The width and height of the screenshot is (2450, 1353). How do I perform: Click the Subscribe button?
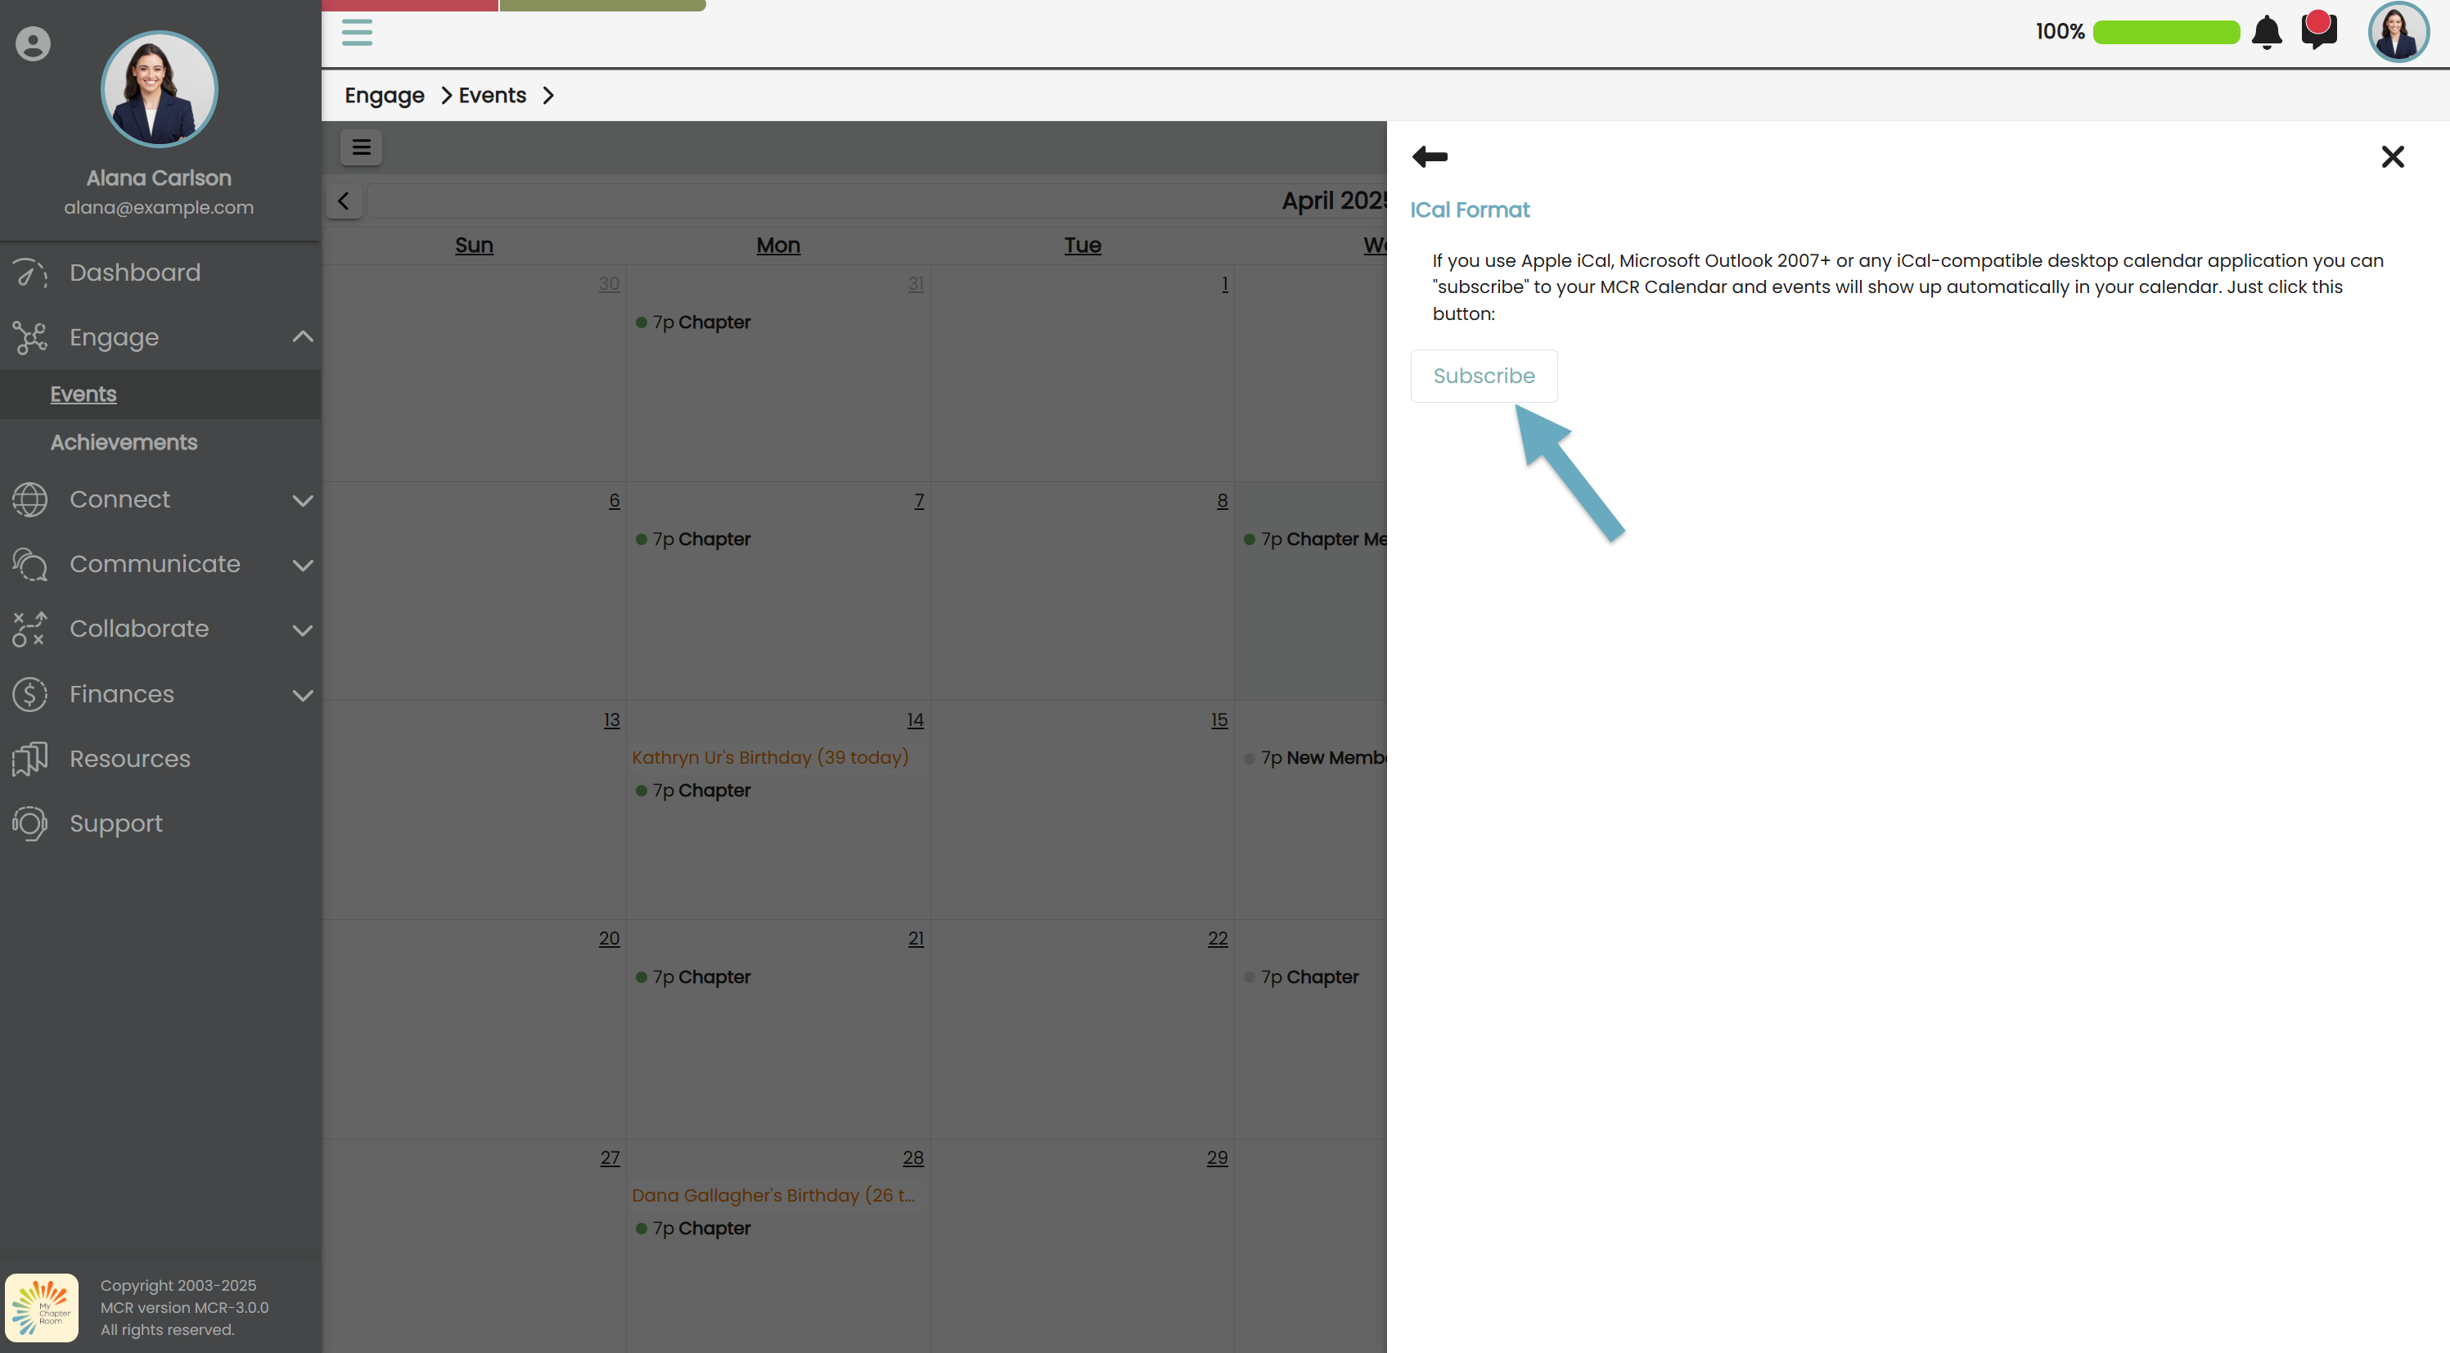[1483, 376]
